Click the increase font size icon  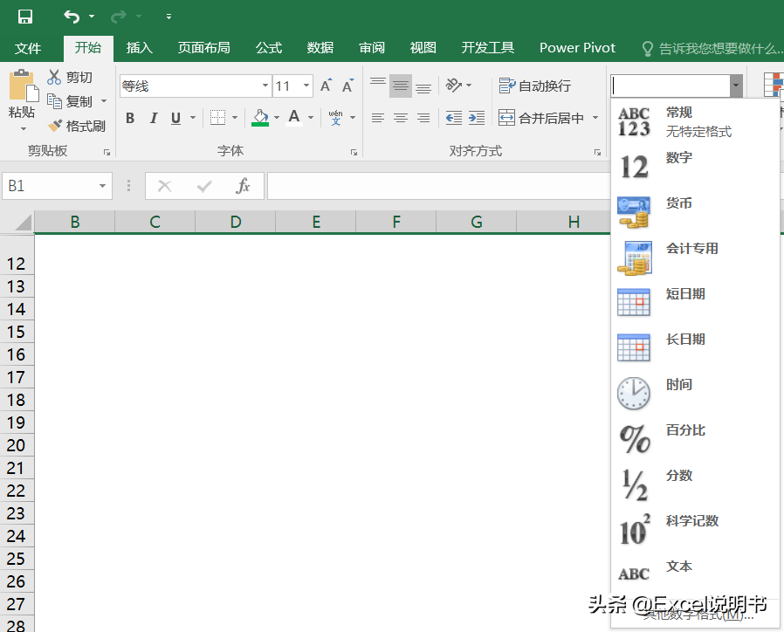point(326,86)
